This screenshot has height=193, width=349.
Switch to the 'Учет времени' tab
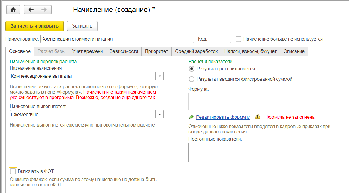(x=88, y=51)
